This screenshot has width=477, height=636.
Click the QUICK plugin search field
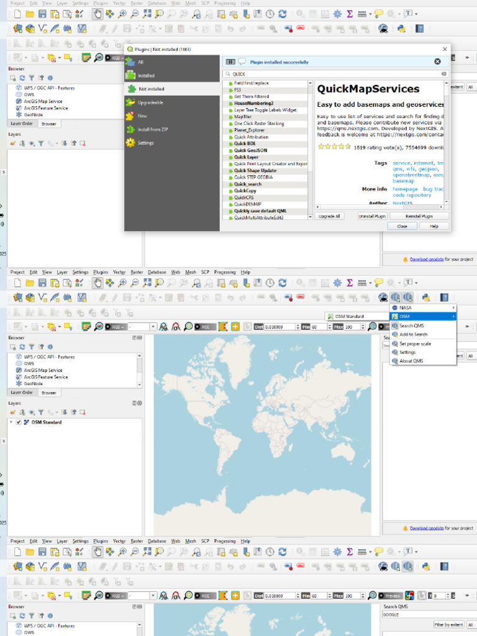(335, 74)
